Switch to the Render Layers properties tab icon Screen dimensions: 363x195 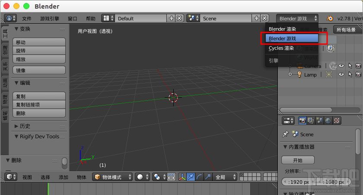coord(311,121)
